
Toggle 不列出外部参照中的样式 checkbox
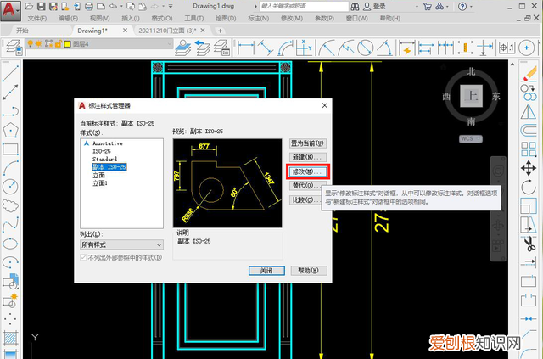pos(84,256)
